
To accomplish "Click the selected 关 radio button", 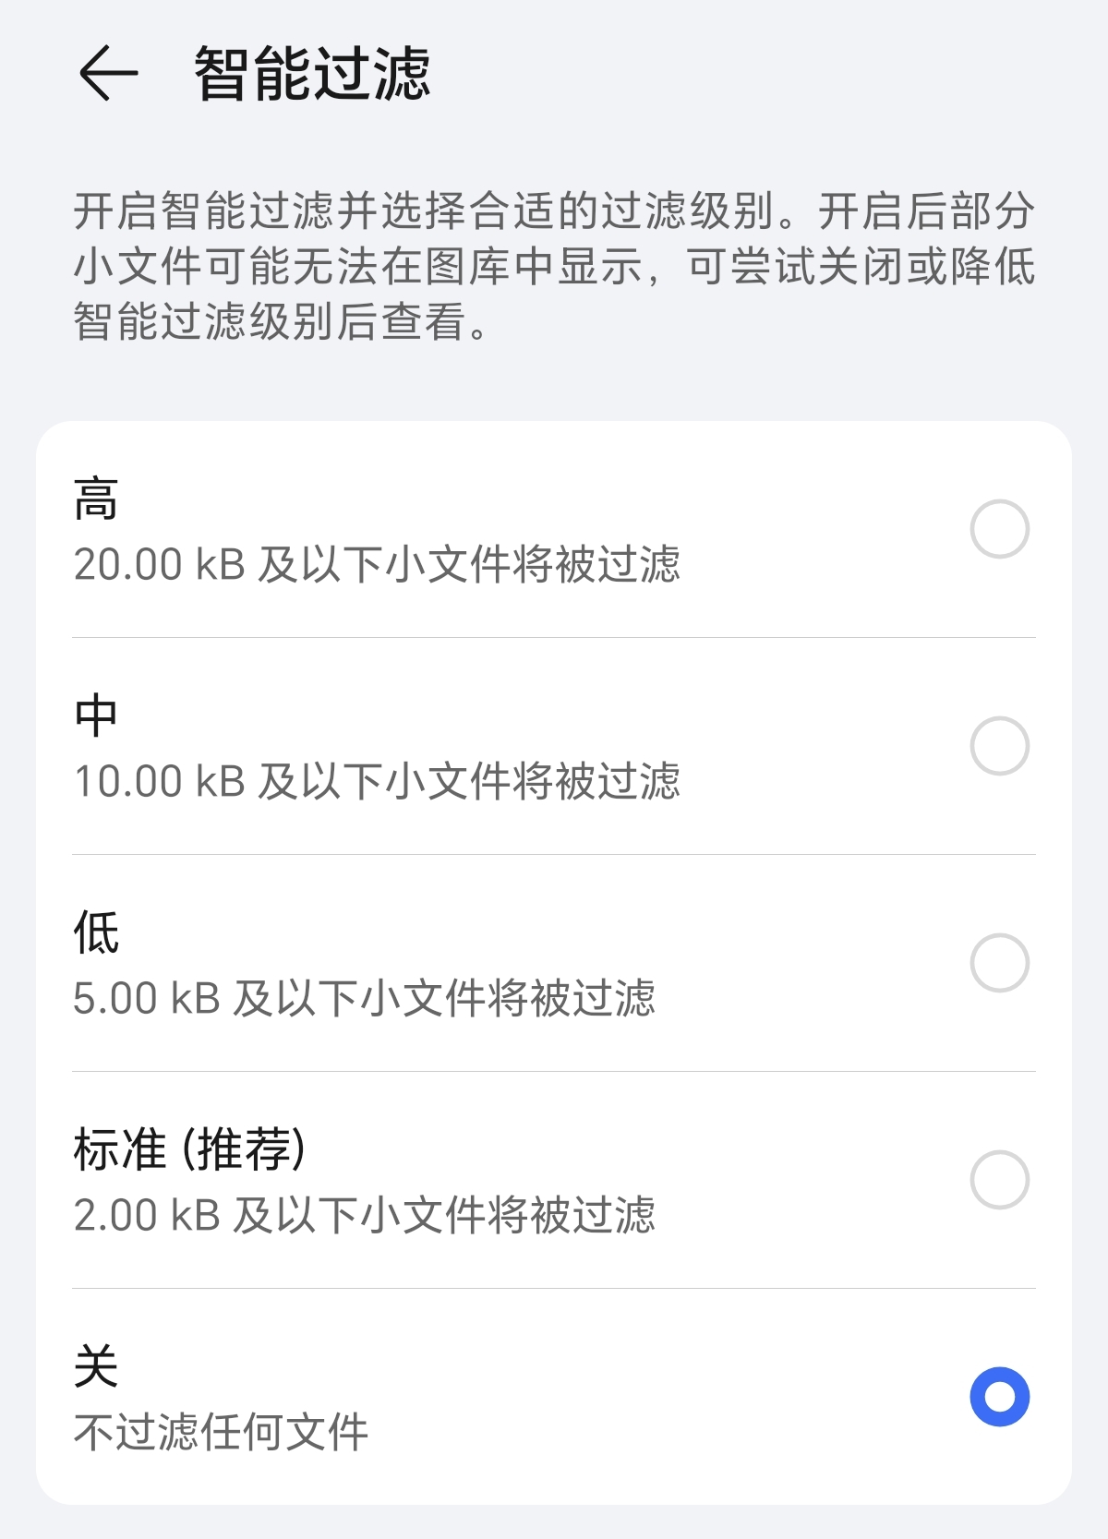I will 999,1397.
